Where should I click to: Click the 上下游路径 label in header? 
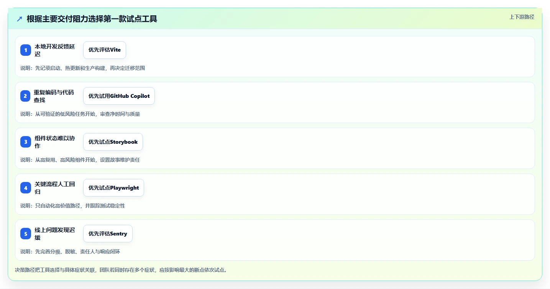pyautogui.click(x=522, y=17)
